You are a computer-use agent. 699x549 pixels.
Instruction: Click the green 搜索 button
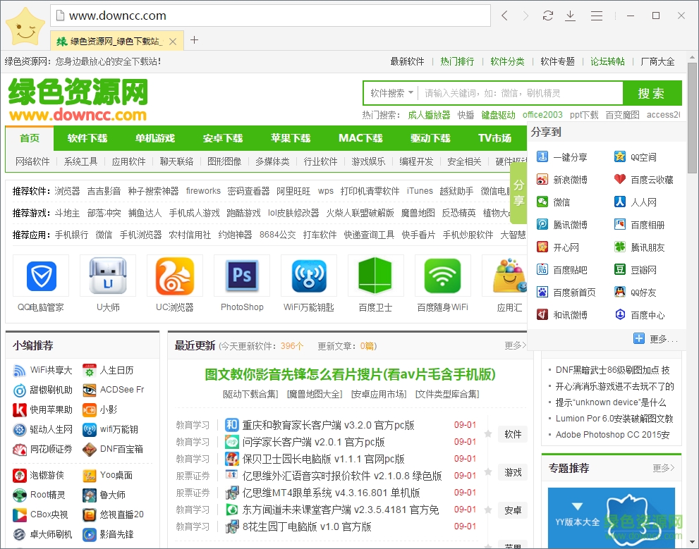click(x=653, y=92)
